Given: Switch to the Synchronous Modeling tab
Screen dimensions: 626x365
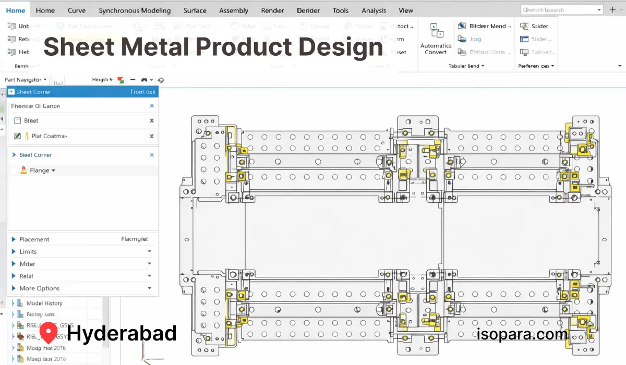Looking at the screenshot, I should (x=135, y=10).
